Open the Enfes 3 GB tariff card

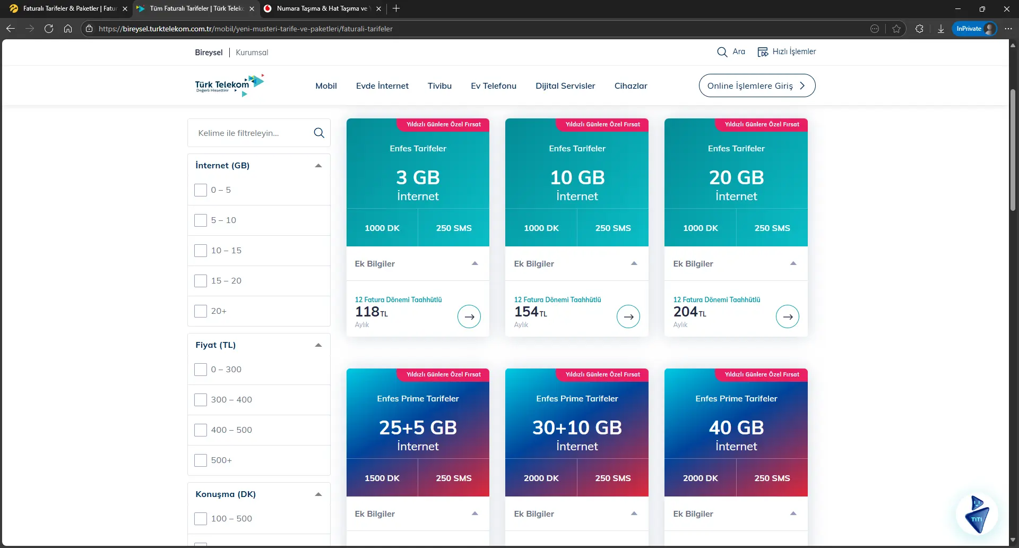tap(418, 182)
